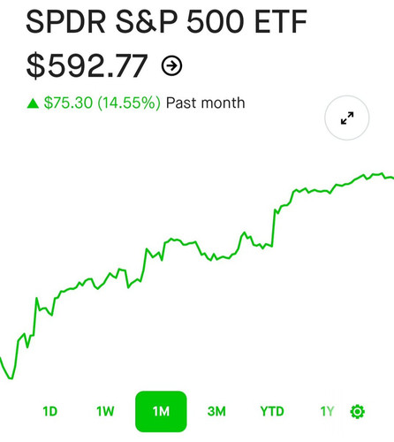Image resolution: width=394 pixels, height=442 pixels.
Task: Expand the chart to fullscreen
Action: click(x=347, y=118)
